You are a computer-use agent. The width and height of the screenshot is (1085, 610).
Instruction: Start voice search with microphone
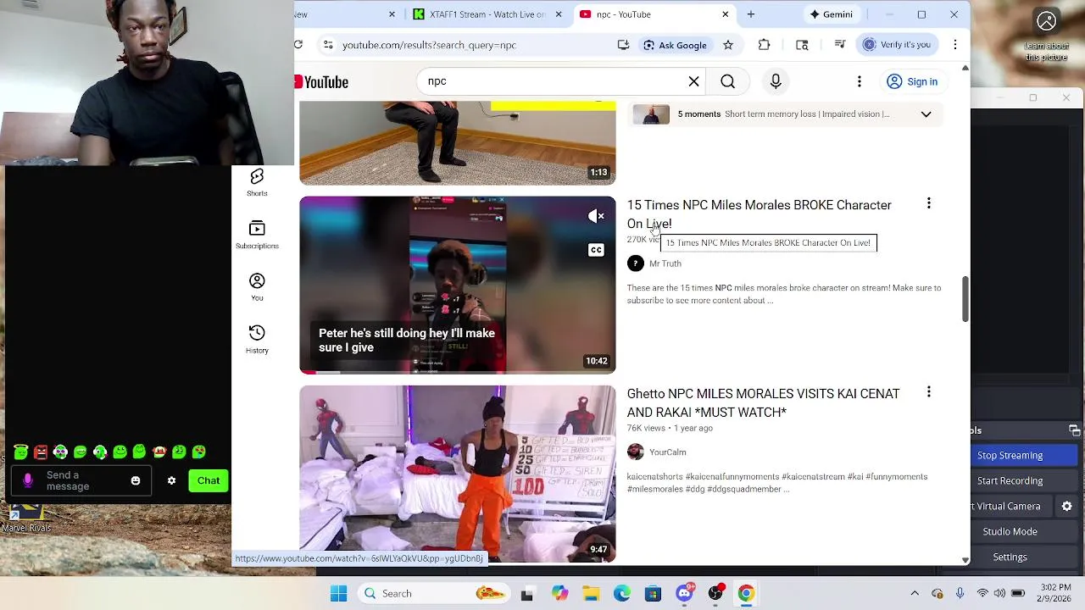(x=776, y=81)
